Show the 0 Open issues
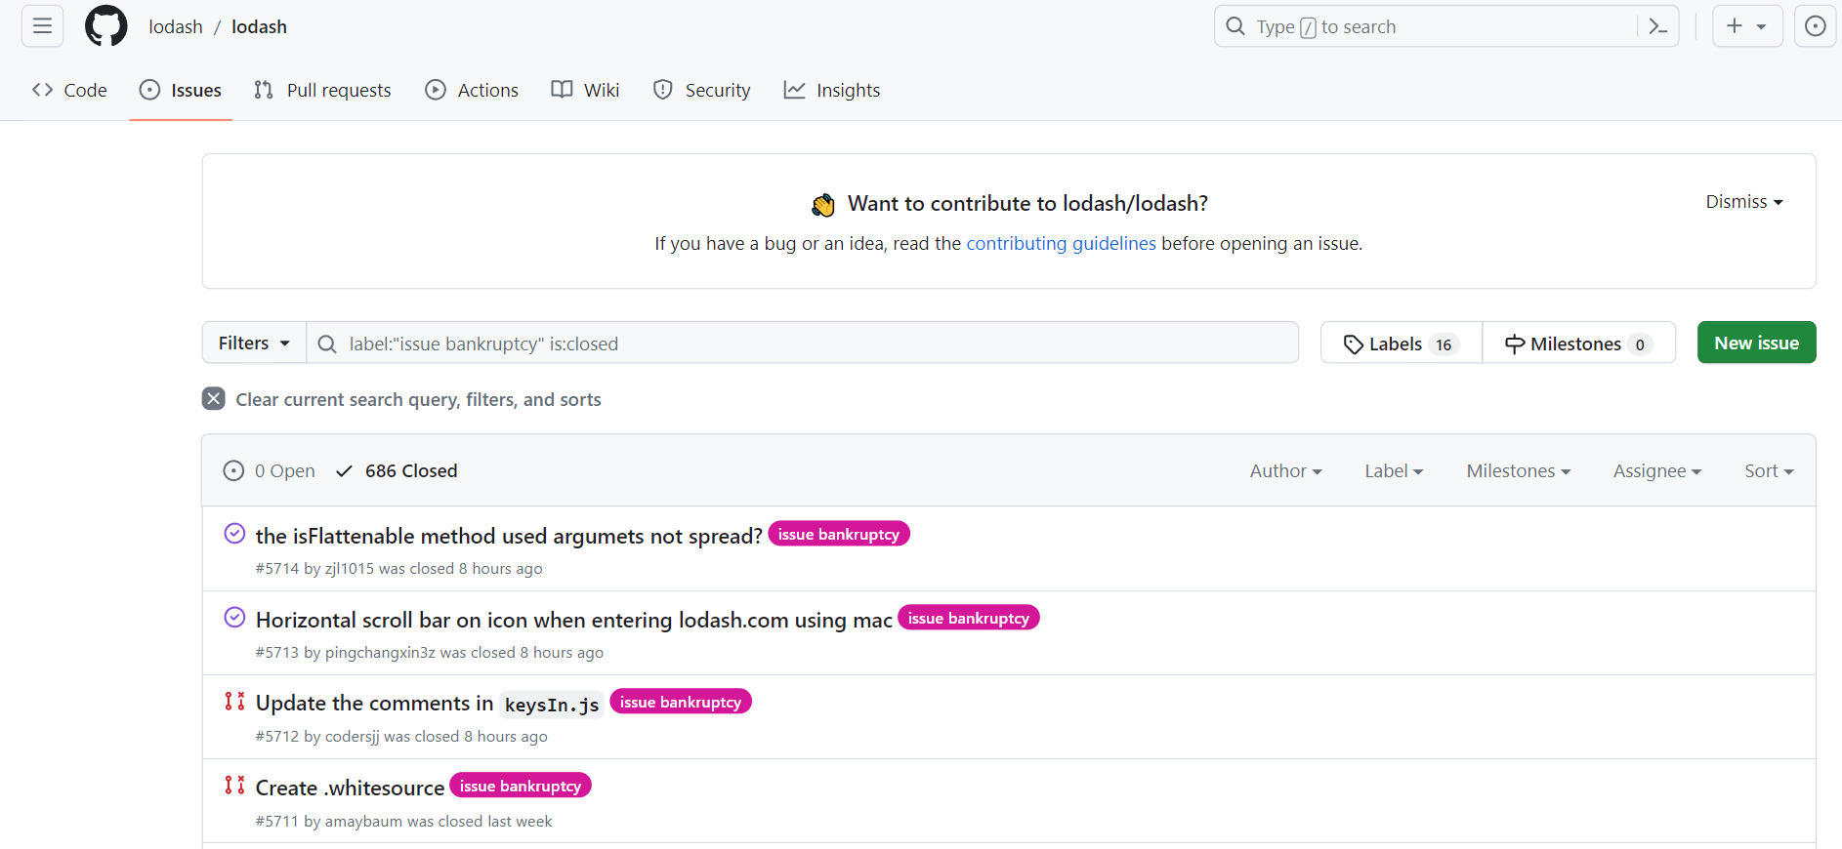Image resolution: width=1842 pixels, height=849 pixels. (x=270, y=470)
